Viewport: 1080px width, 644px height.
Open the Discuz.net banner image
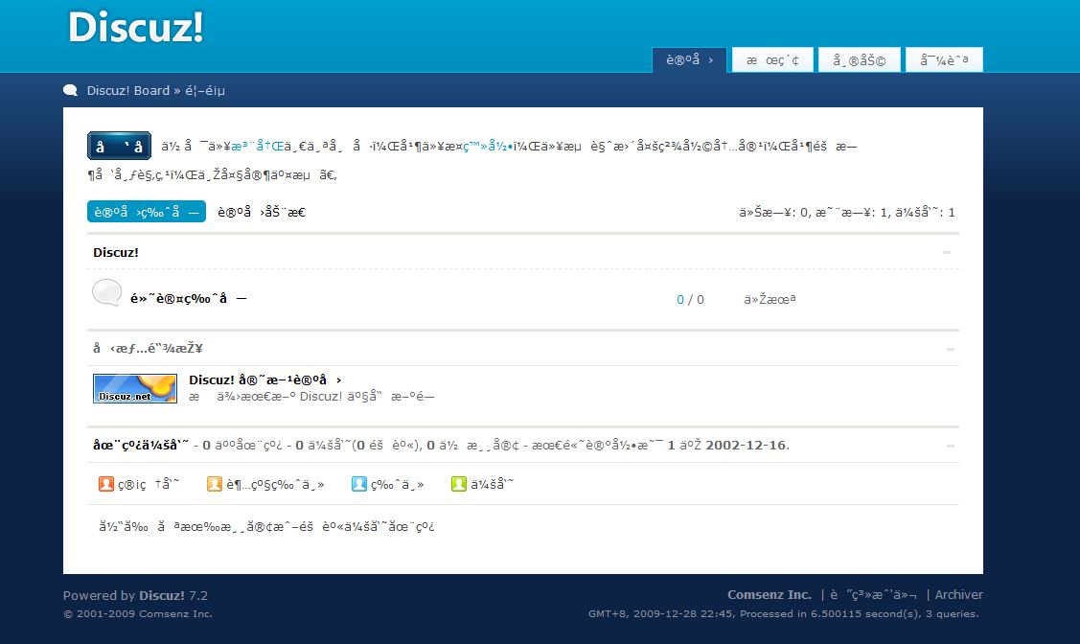[135, 388]
